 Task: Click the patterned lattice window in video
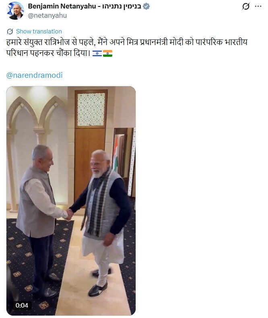(91, 110)
